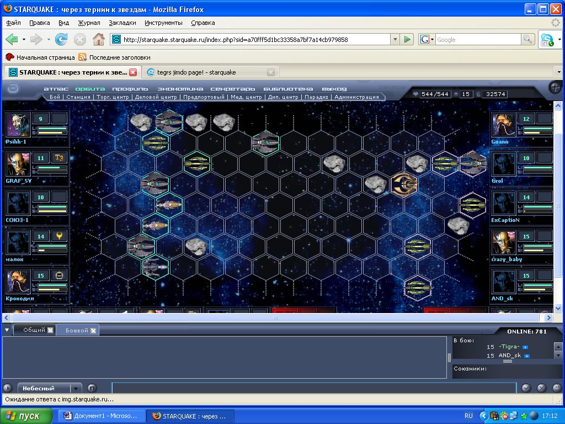This screenshot has width=565, height=424.
Task: Open the Торг. центр link
Action: pyautogui.click(x=113, y=97)
